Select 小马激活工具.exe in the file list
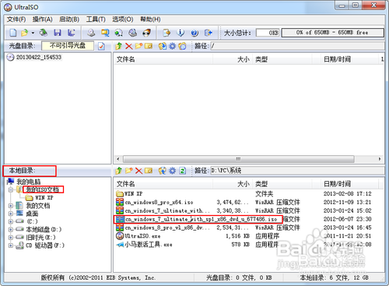This screenshot has width=389, height=286. pos(148,245)
